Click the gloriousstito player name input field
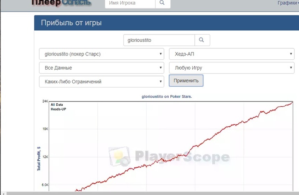Image resolution: width=299 pixels, height=195 pixels. 159,40
